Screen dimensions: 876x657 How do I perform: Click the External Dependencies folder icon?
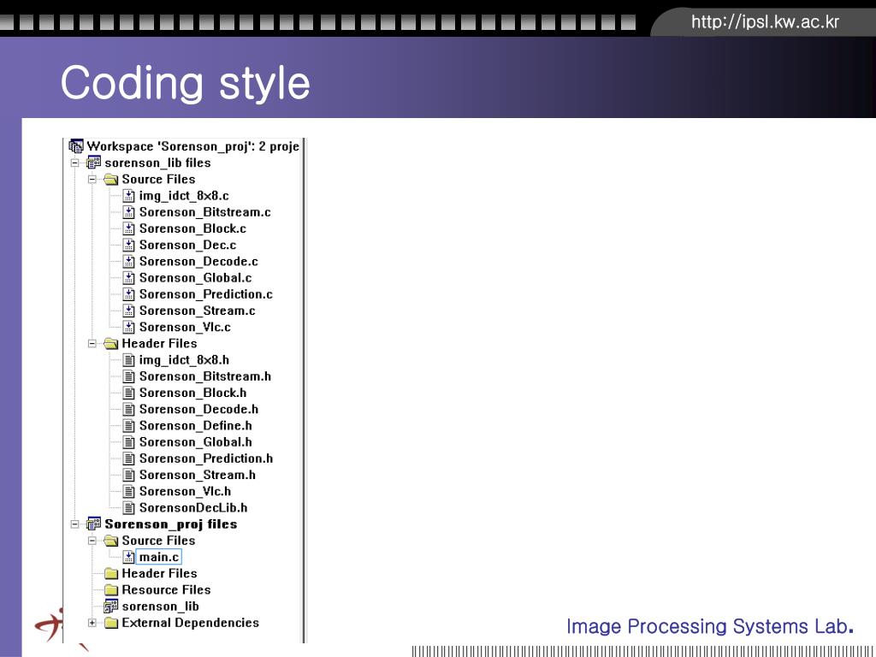(x=110, y=623)
